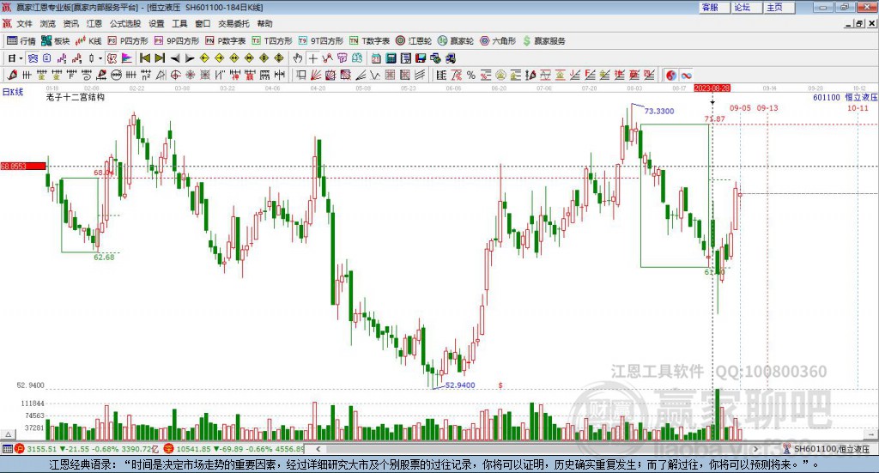Open the 文件 menu

click(24, 23)
